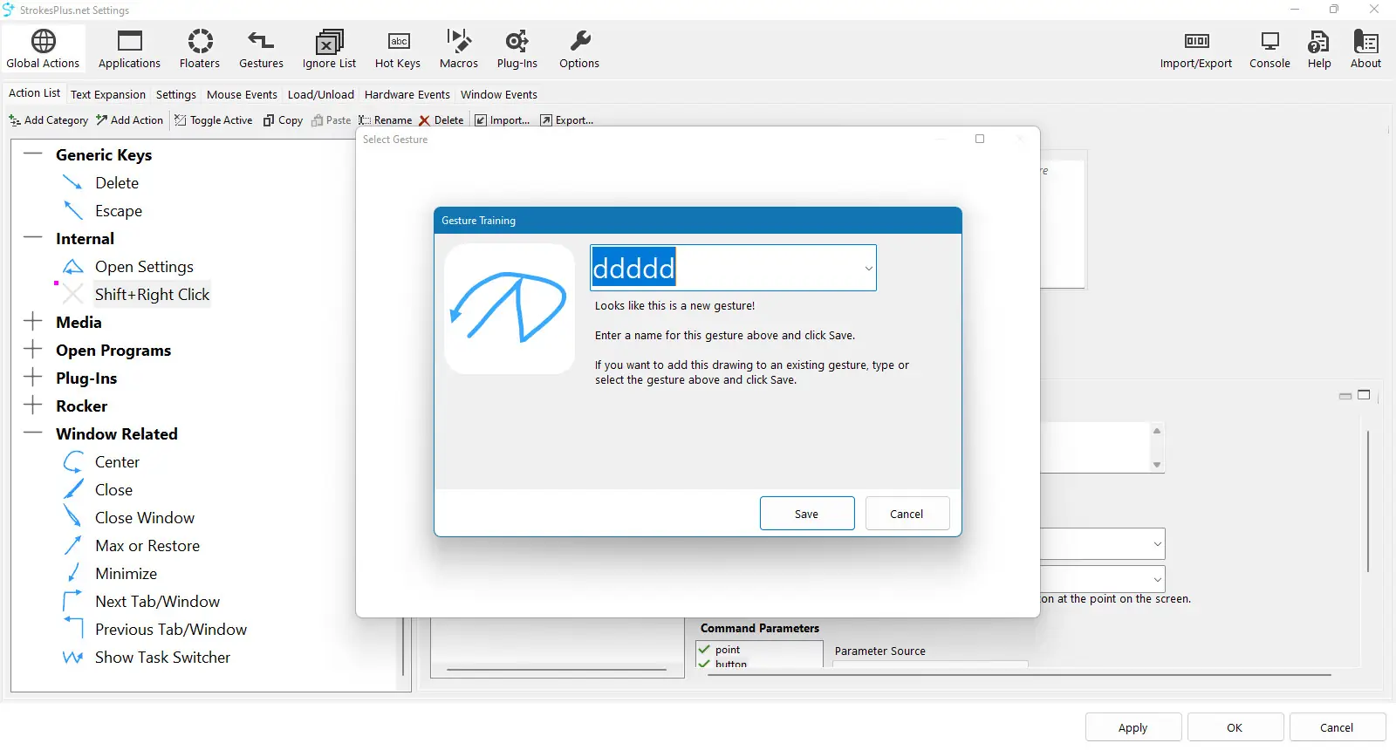Click Delete in the action toolbar
This screenshot has height=750, width=1396.
(441, 120)
